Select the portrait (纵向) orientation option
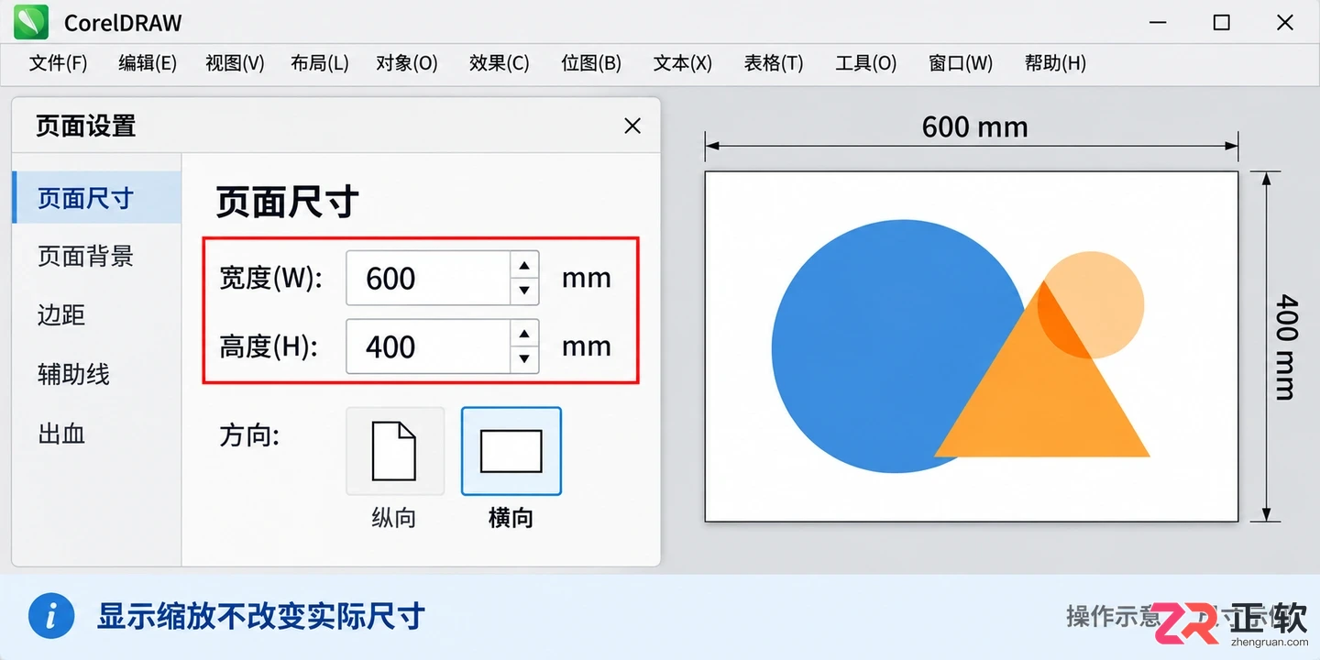Viewport: 1320px width, 660px height. click(395, 451)
